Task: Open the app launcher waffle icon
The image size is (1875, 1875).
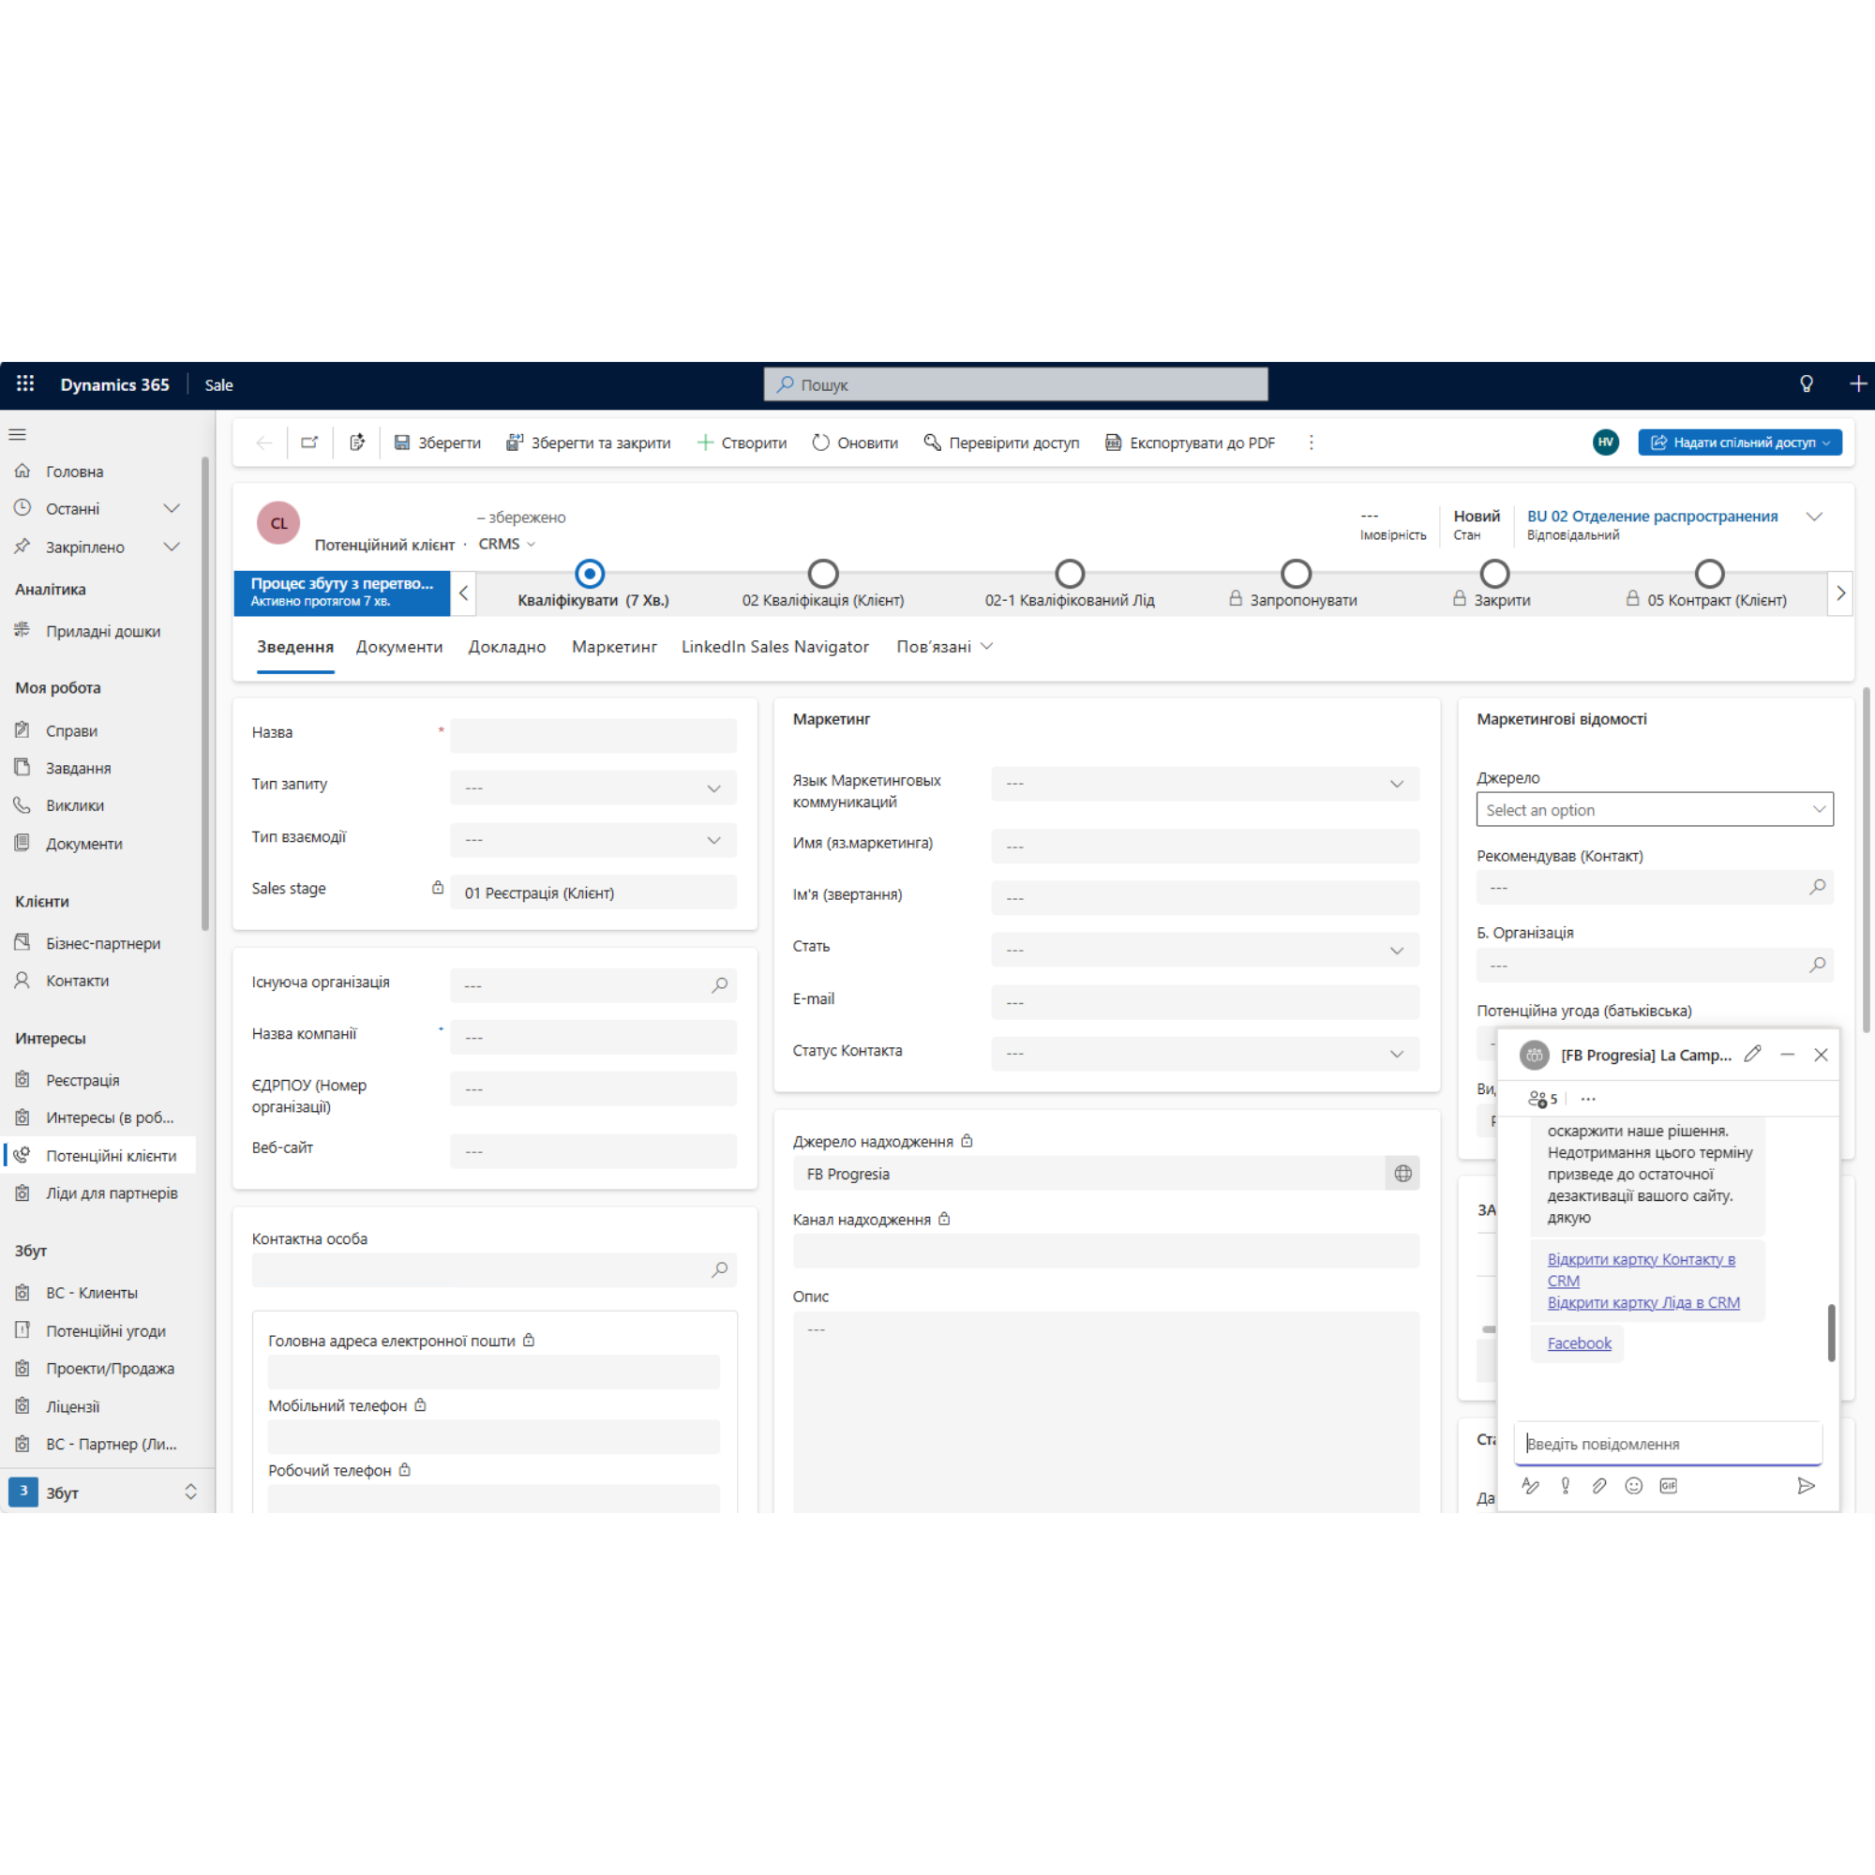Action: [x=25, y=384]
